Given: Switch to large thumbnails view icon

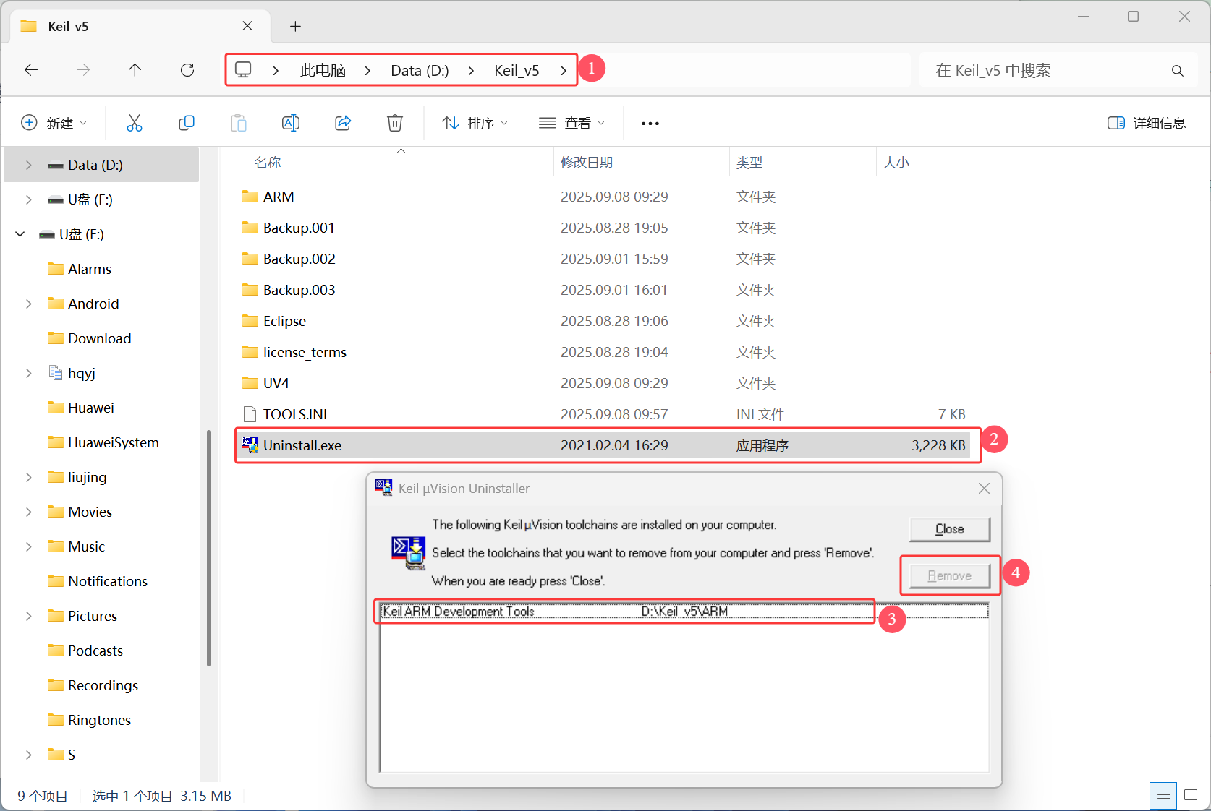Looking at the screenshot, I should coord(1191,797).
